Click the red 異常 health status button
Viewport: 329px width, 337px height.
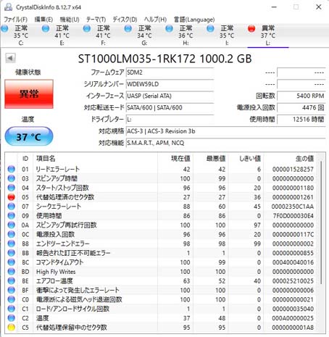tap(29, 93)
